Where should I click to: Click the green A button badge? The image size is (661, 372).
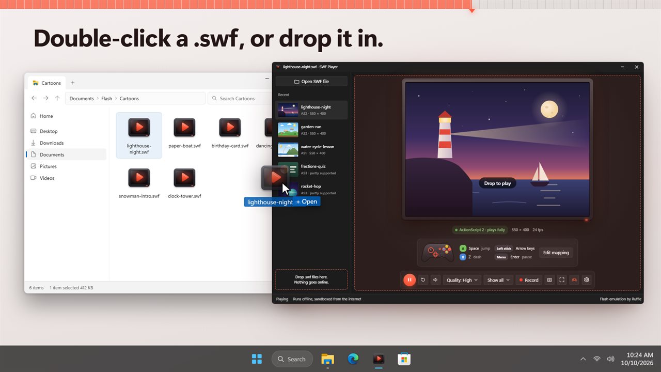pos(463,249)
